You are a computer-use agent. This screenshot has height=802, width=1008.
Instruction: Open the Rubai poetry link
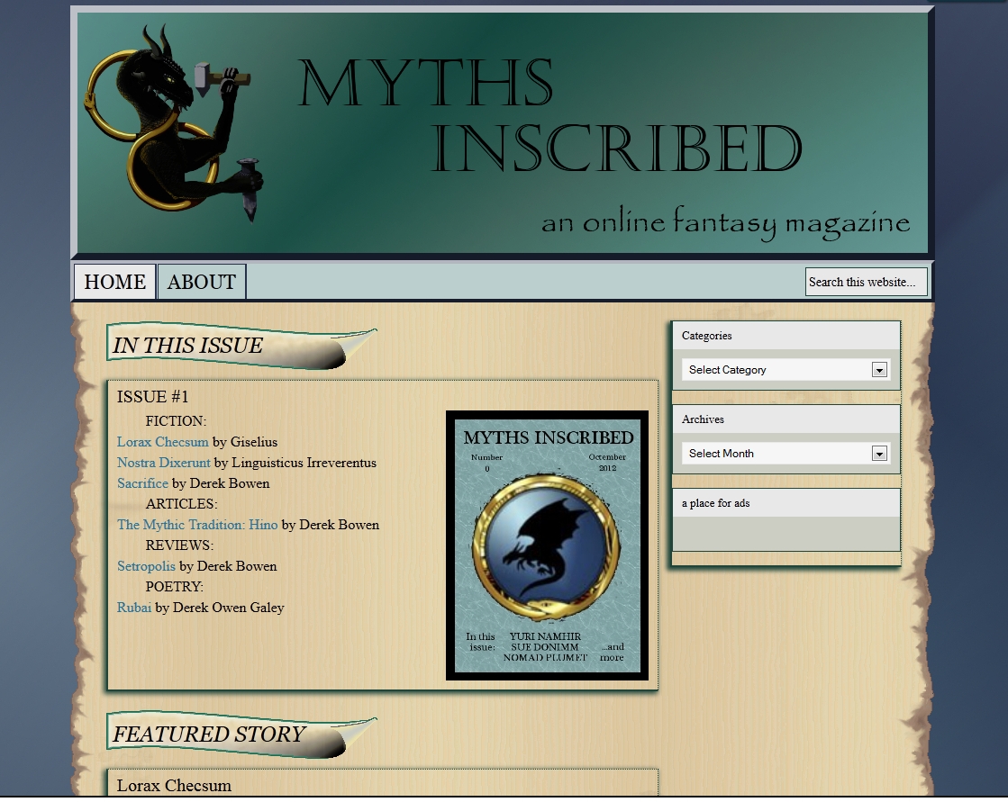tap(134, 608)
